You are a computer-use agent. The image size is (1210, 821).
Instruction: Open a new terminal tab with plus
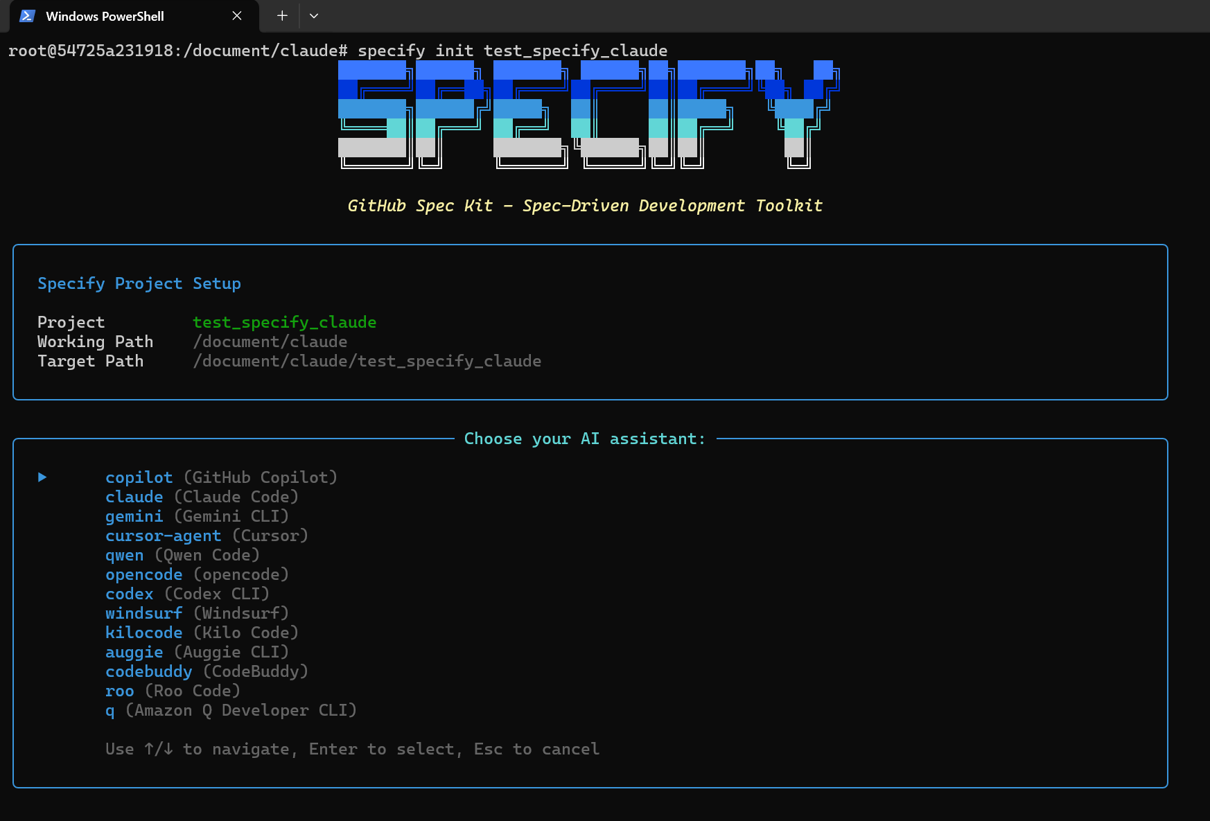tap(282, 16)
